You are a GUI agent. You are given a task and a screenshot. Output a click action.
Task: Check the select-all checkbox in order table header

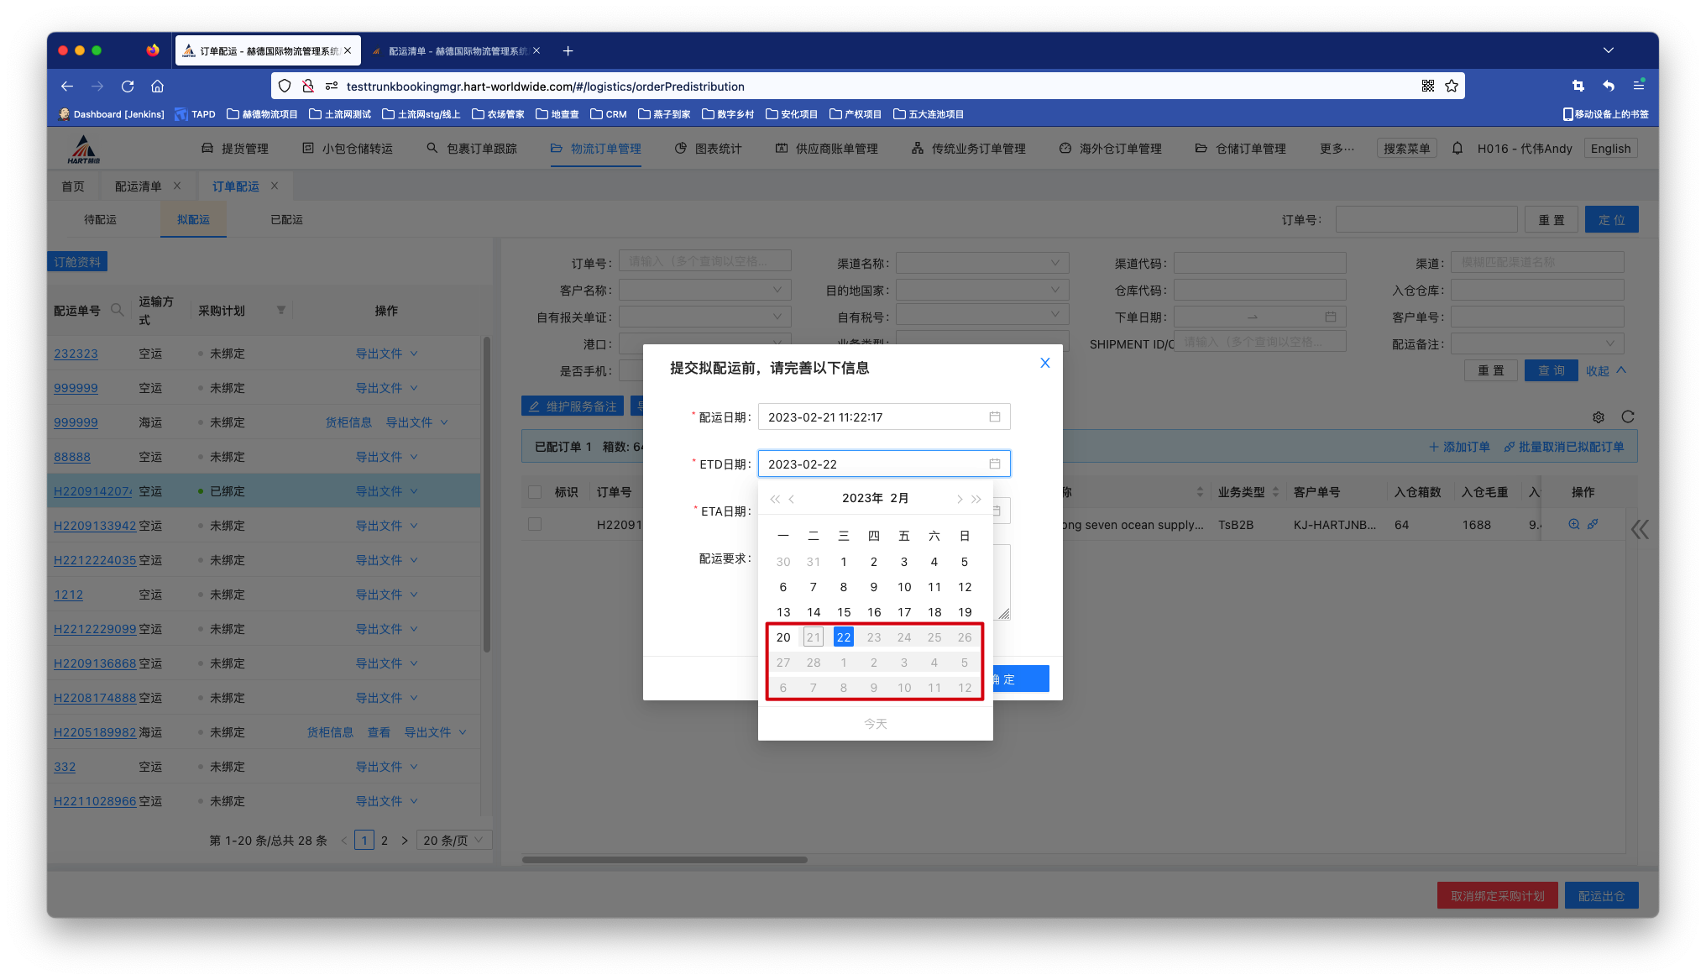(535, 492)
